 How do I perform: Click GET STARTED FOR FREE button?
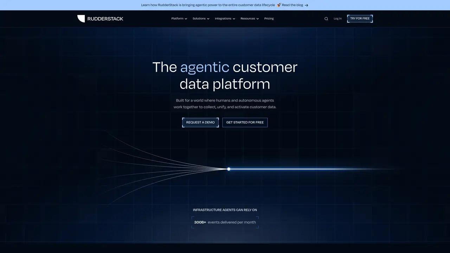[245, 122]
